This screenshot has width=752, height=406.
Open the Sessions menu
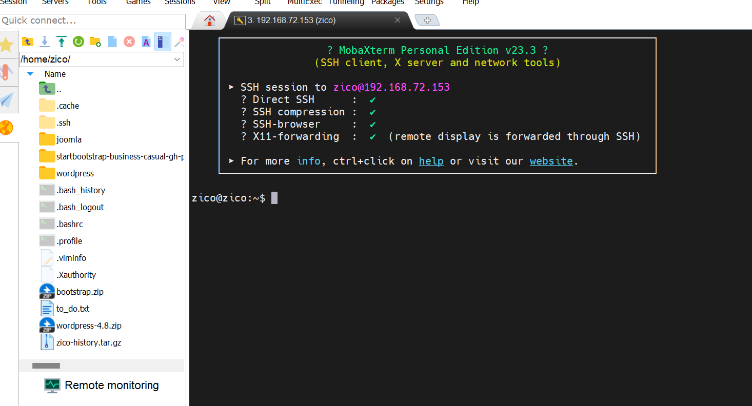click(180, 3)
